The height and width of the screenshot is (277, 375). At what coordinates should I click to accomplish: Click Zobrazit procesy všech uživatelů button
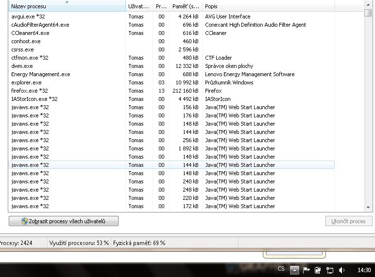(64, 221)
